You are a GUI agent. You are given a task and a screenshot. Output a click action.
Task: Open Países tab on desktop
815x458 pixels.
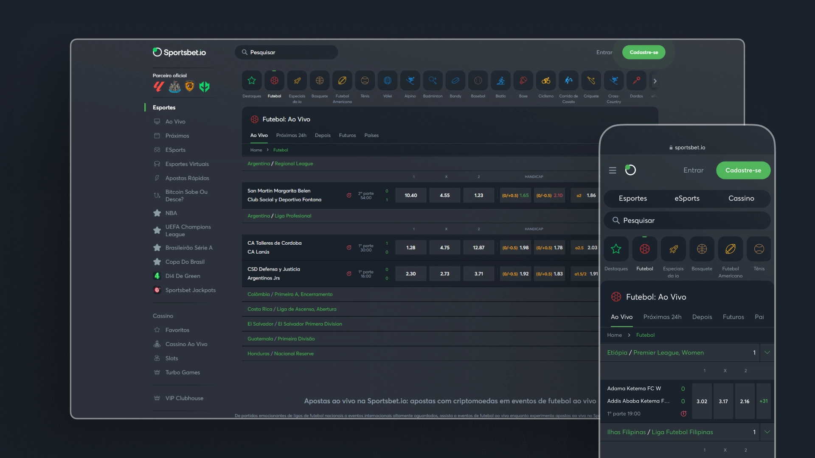[371, 135]
